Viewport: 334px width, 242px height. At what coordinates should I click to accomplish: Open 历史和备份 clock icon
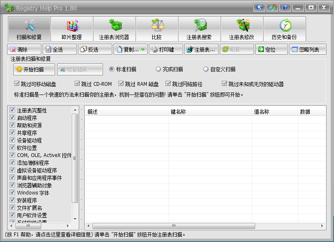point(285,25)
